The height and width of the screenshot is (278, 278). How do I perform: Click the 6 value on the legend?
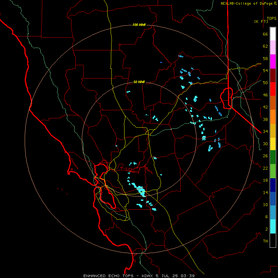(x=267, y=217)
